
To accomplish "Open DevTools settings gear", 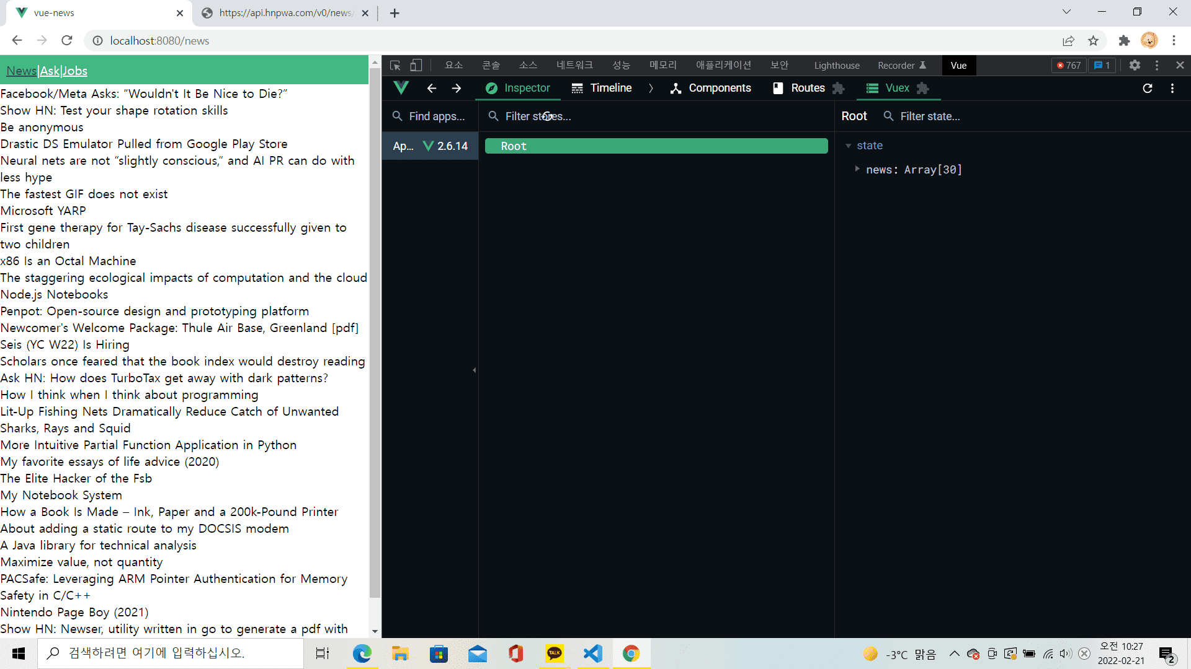I will (1135, 65).
